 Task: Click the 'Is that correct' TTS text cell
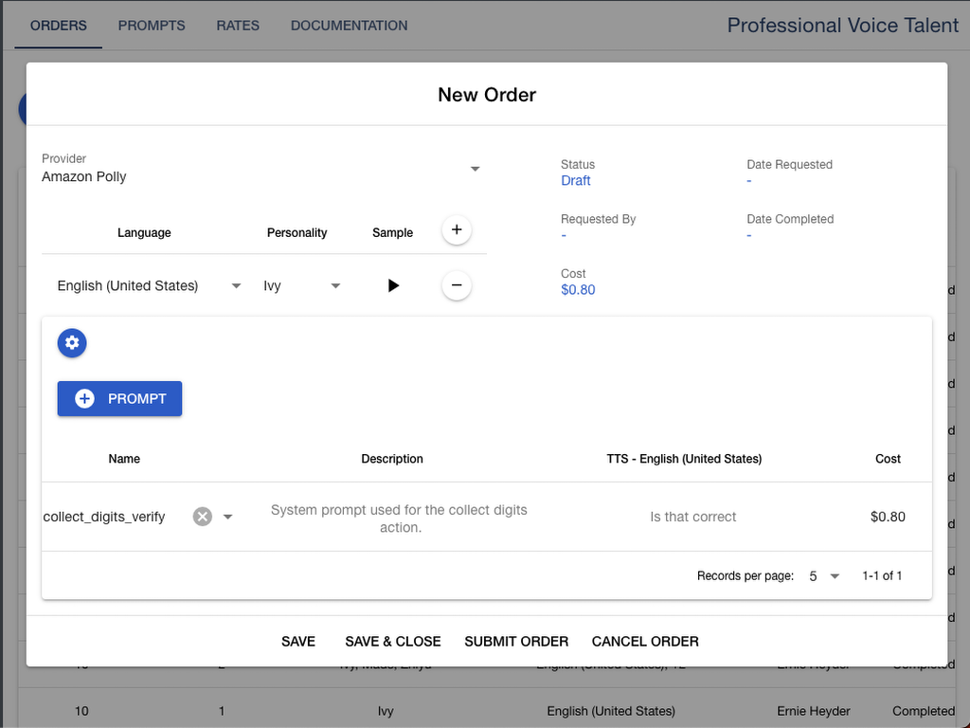692,517
